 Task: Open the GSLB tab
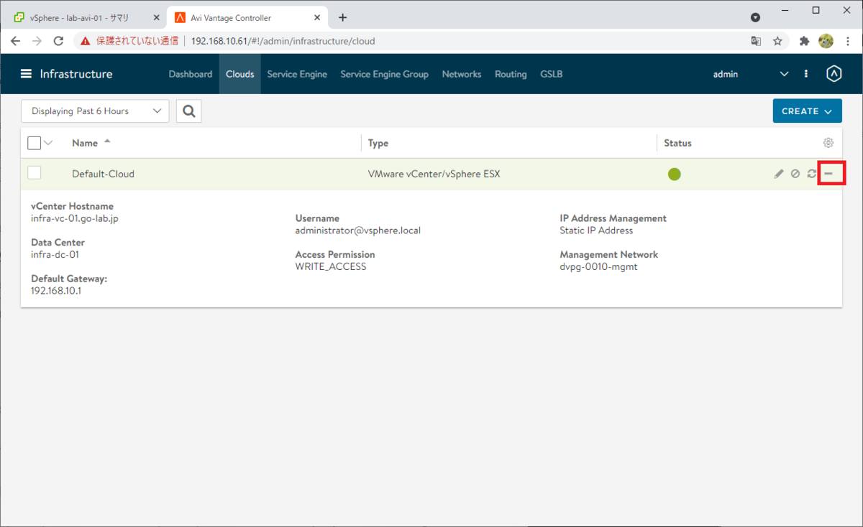[552, 74]
